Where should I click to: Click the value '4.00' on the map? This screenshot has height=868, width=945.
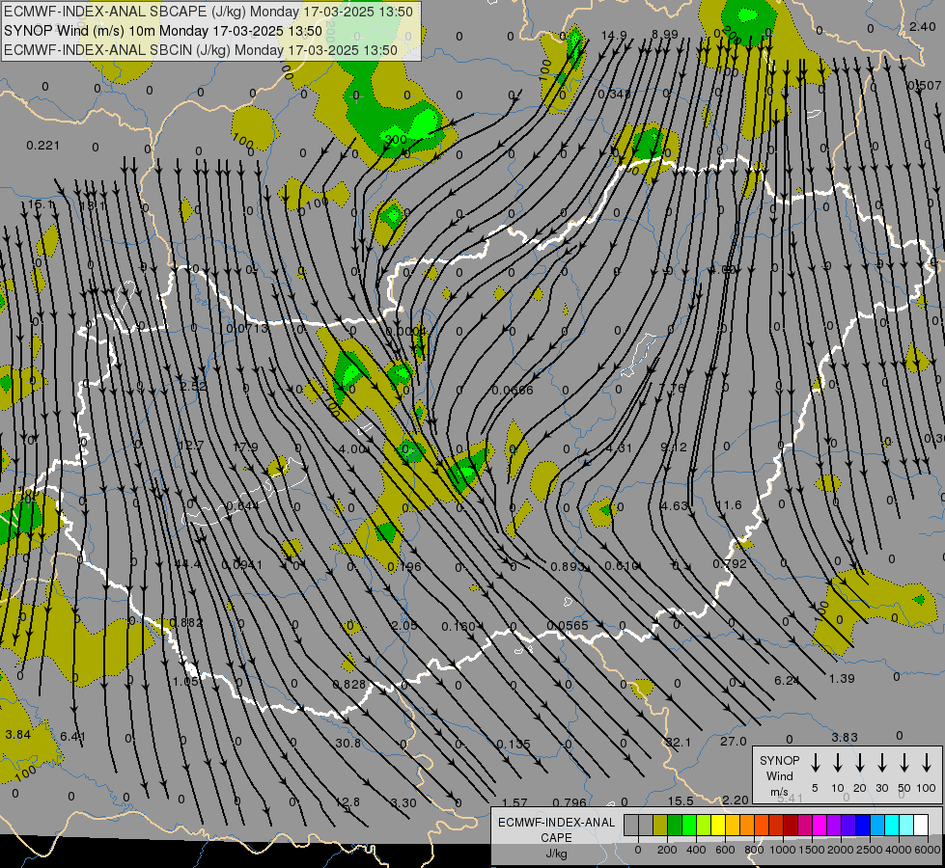point(352,448)
